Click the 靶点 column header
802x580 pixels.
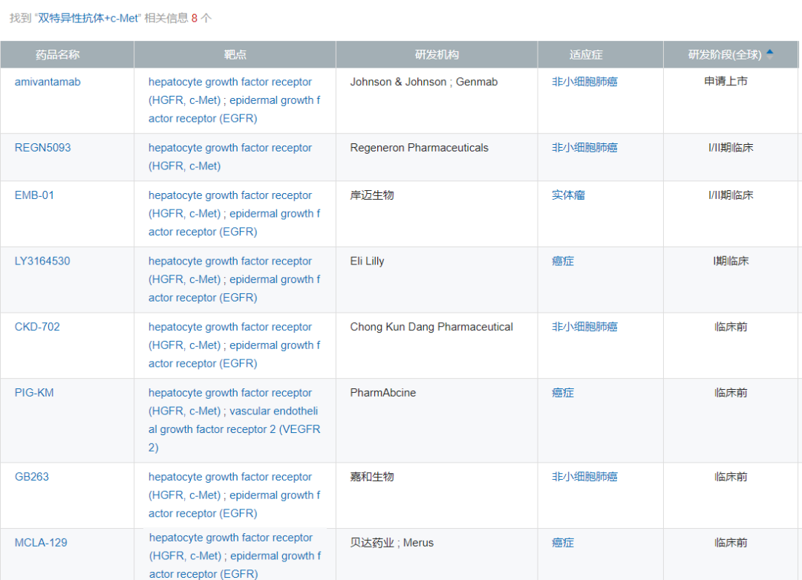[235, 55]
